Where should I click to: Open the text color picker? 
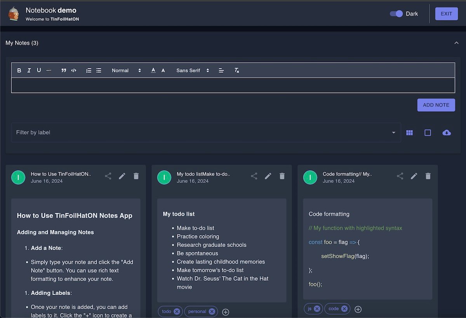click(153, 70)
